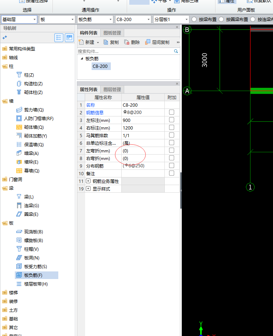
Task: Open the 板负筋 dropdown in toolbar
Action: (x=95, y=20)
